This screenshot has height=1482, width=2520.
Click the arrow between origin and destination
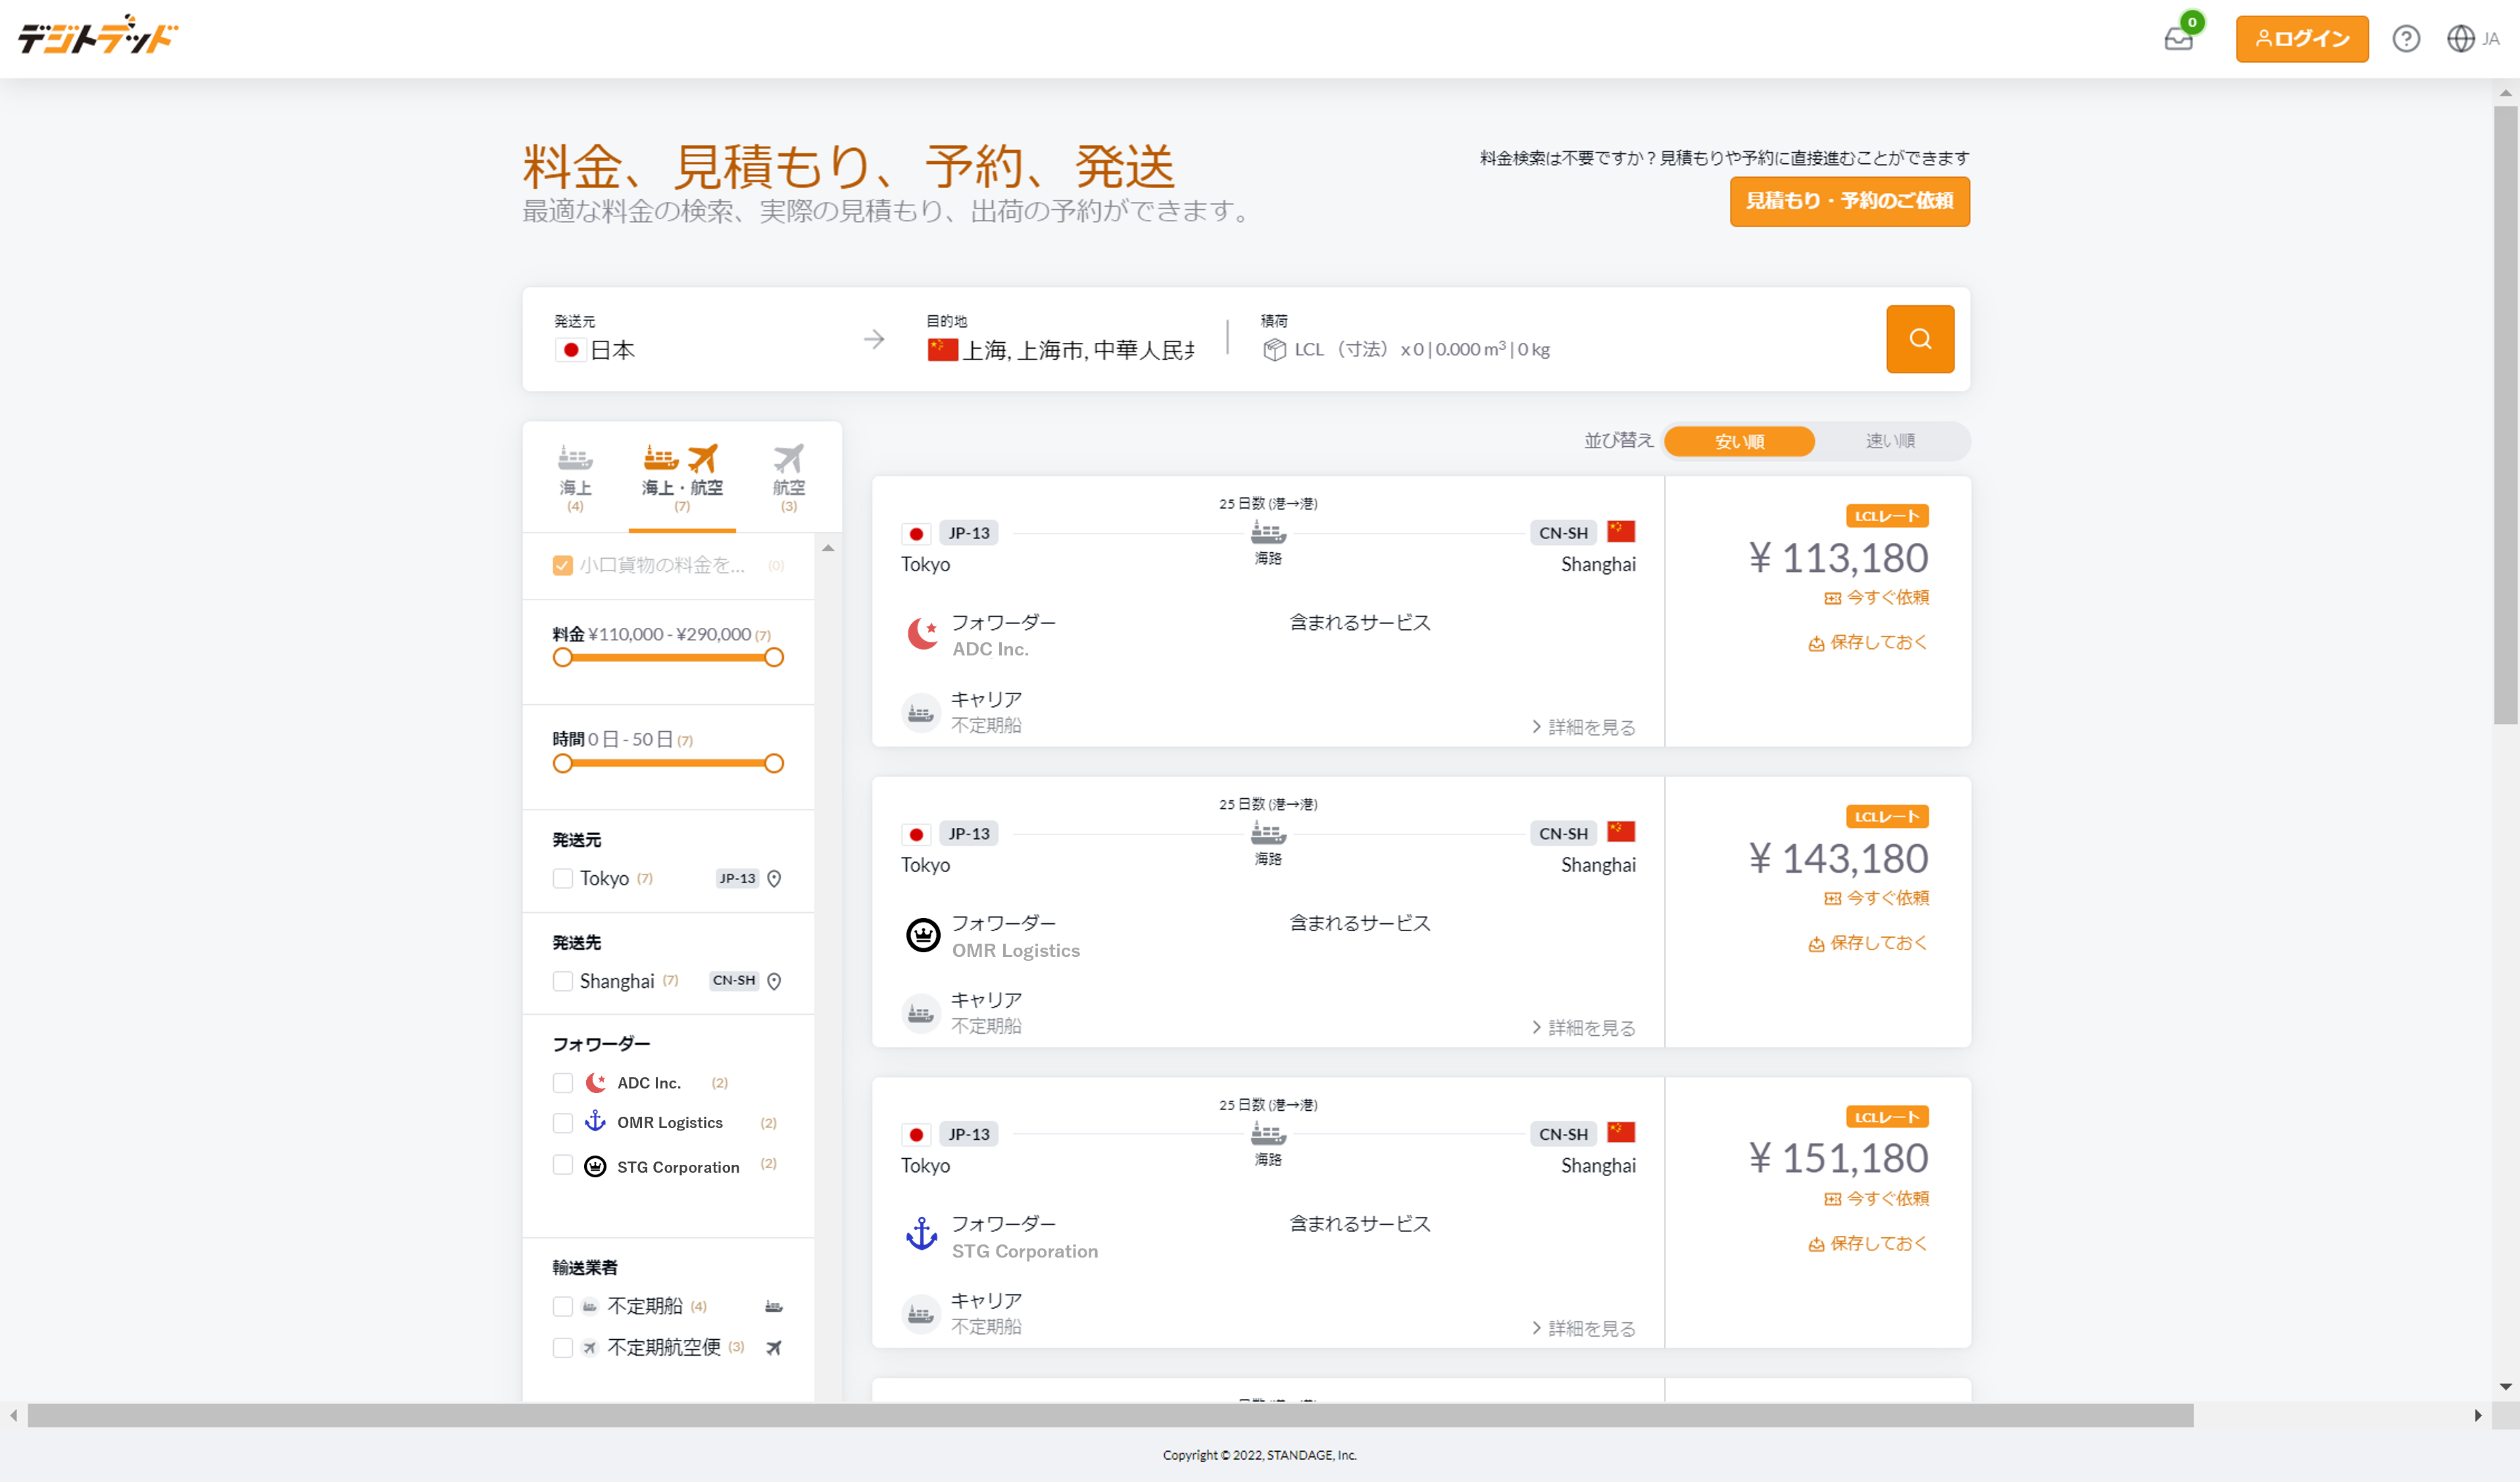(x=874, y=339)
